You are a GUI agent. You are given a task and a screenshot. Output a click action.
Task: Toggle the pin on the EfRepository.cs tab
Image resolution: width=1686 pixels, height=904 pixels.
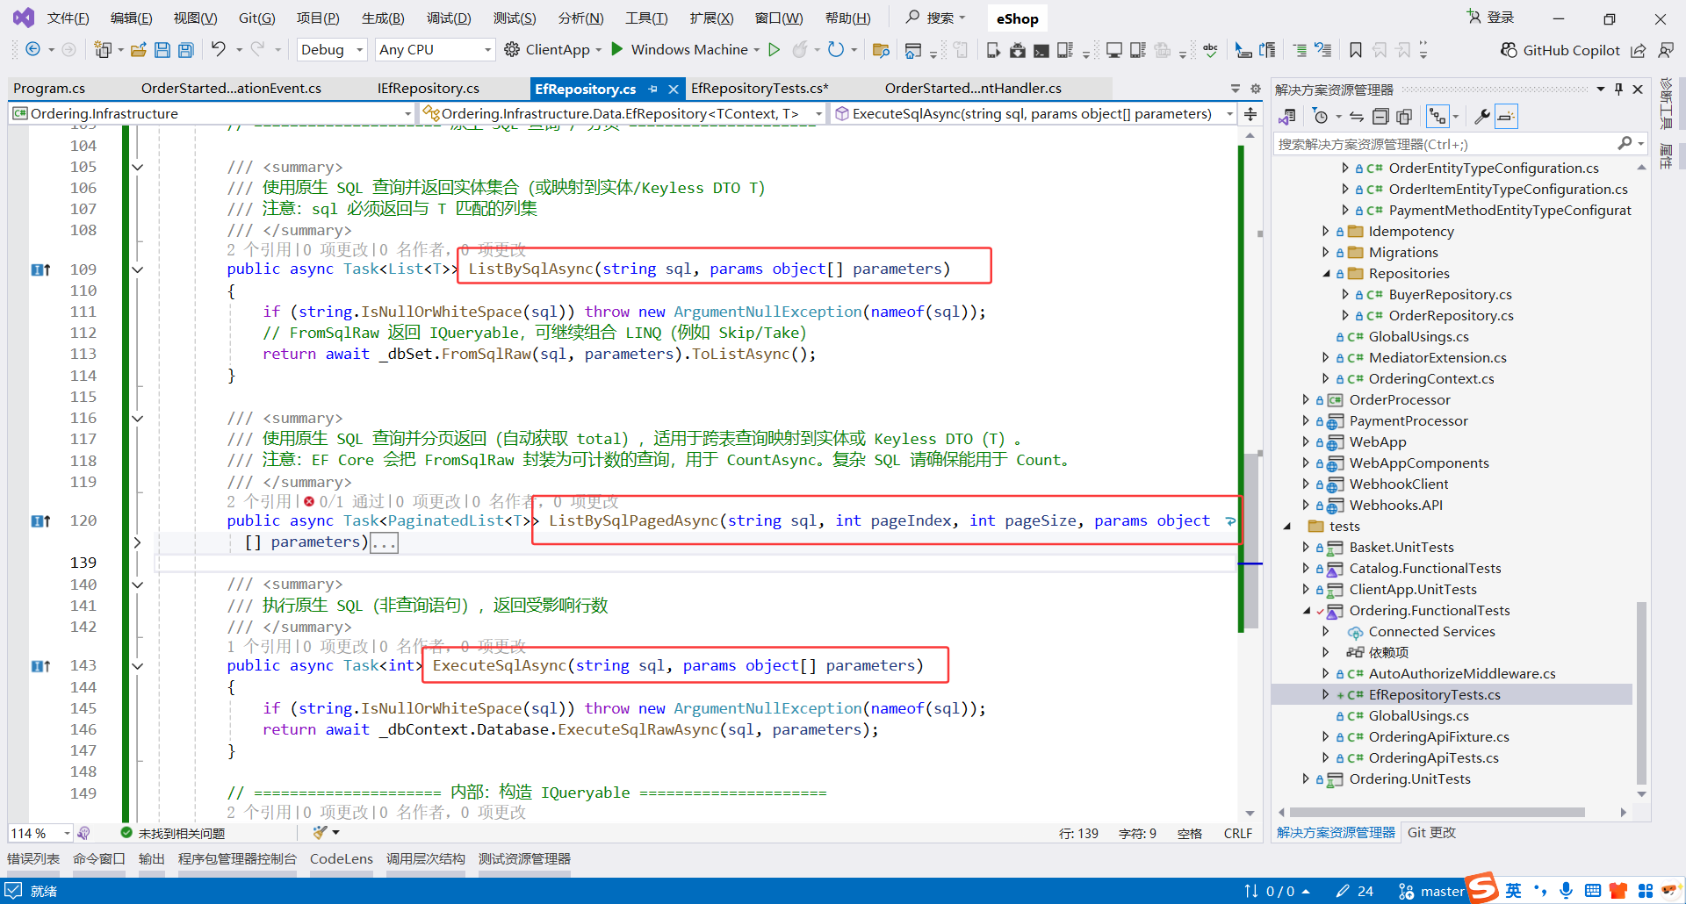click(652, 89)
